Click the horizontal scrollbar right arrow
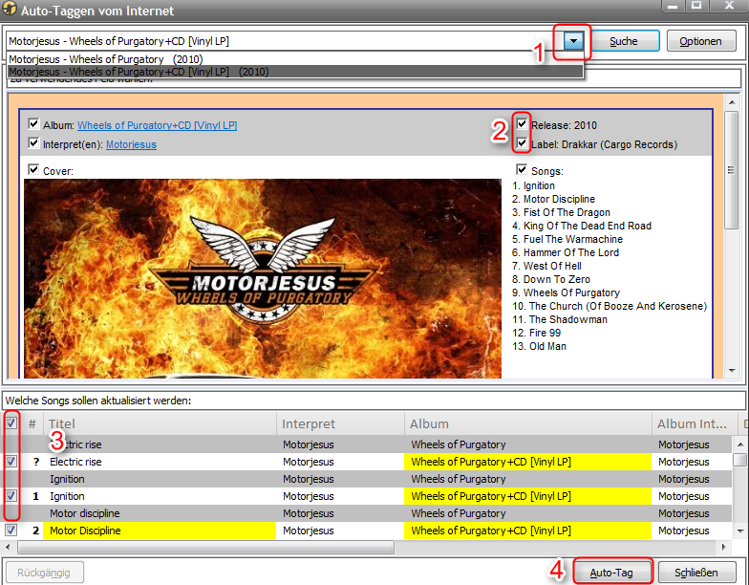 pos(724,547)
